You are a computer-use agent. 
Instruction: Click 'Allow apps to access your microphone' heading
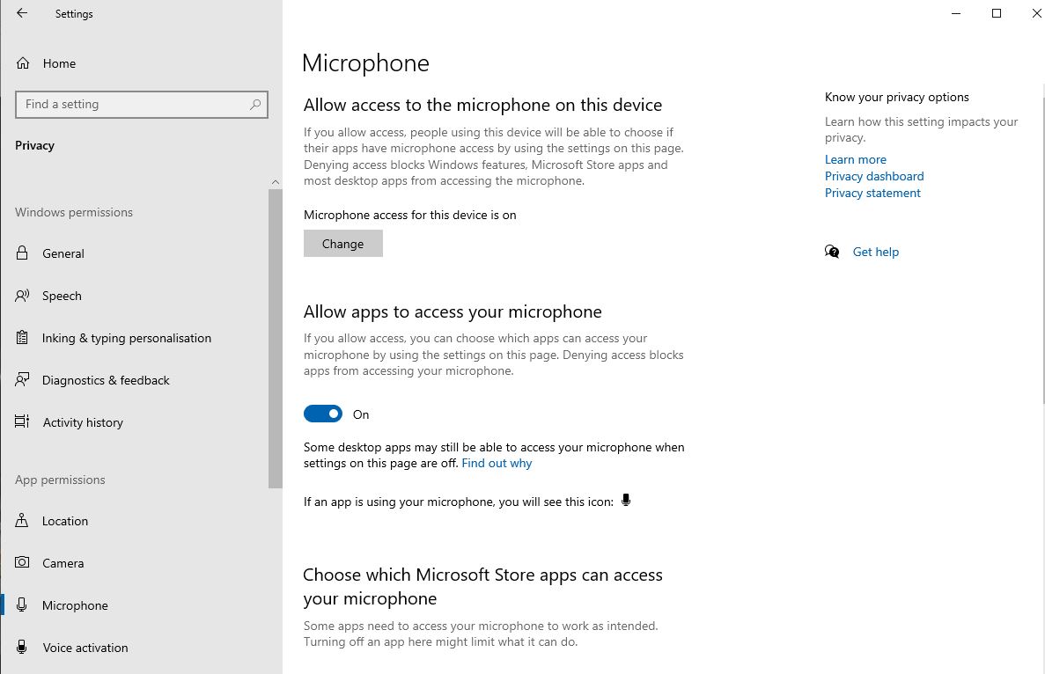click(x=453, y=311)
